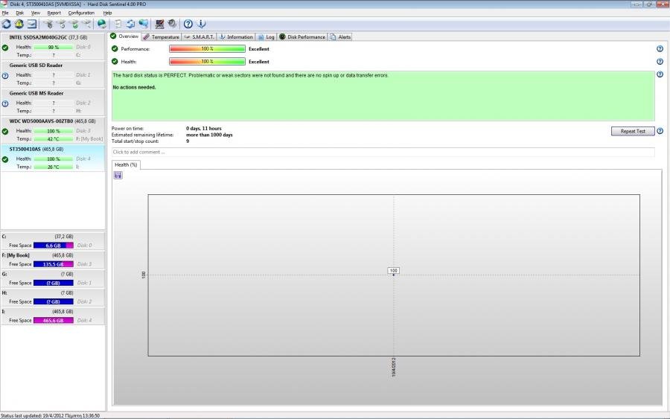Click the save icon above the health chart

[x=118, y=175]
